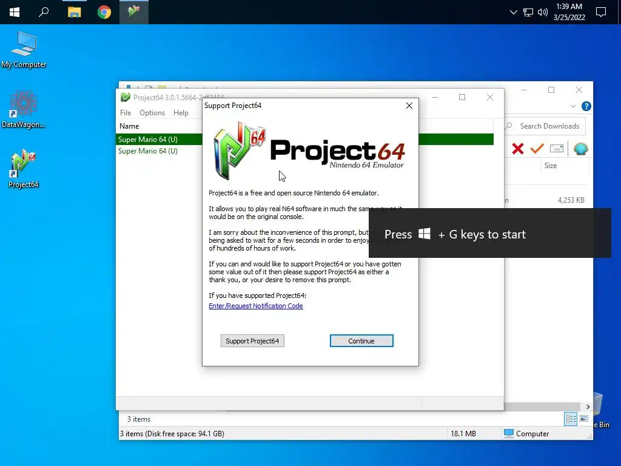Open File Explorer from the taskbar
This screenshot has width=621, height=466.
tap(74, 12)
